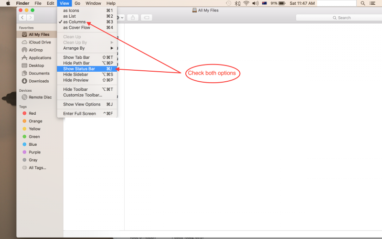This screenshot has width=382, height=239.
Task: Open Notification Center icon
Action: (372, 3)
